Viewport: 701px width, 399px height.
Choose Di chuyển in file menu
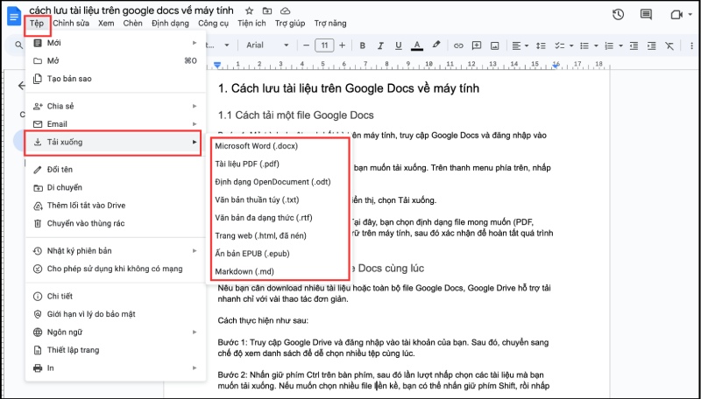pyautogui.click(x=116, y=187)
